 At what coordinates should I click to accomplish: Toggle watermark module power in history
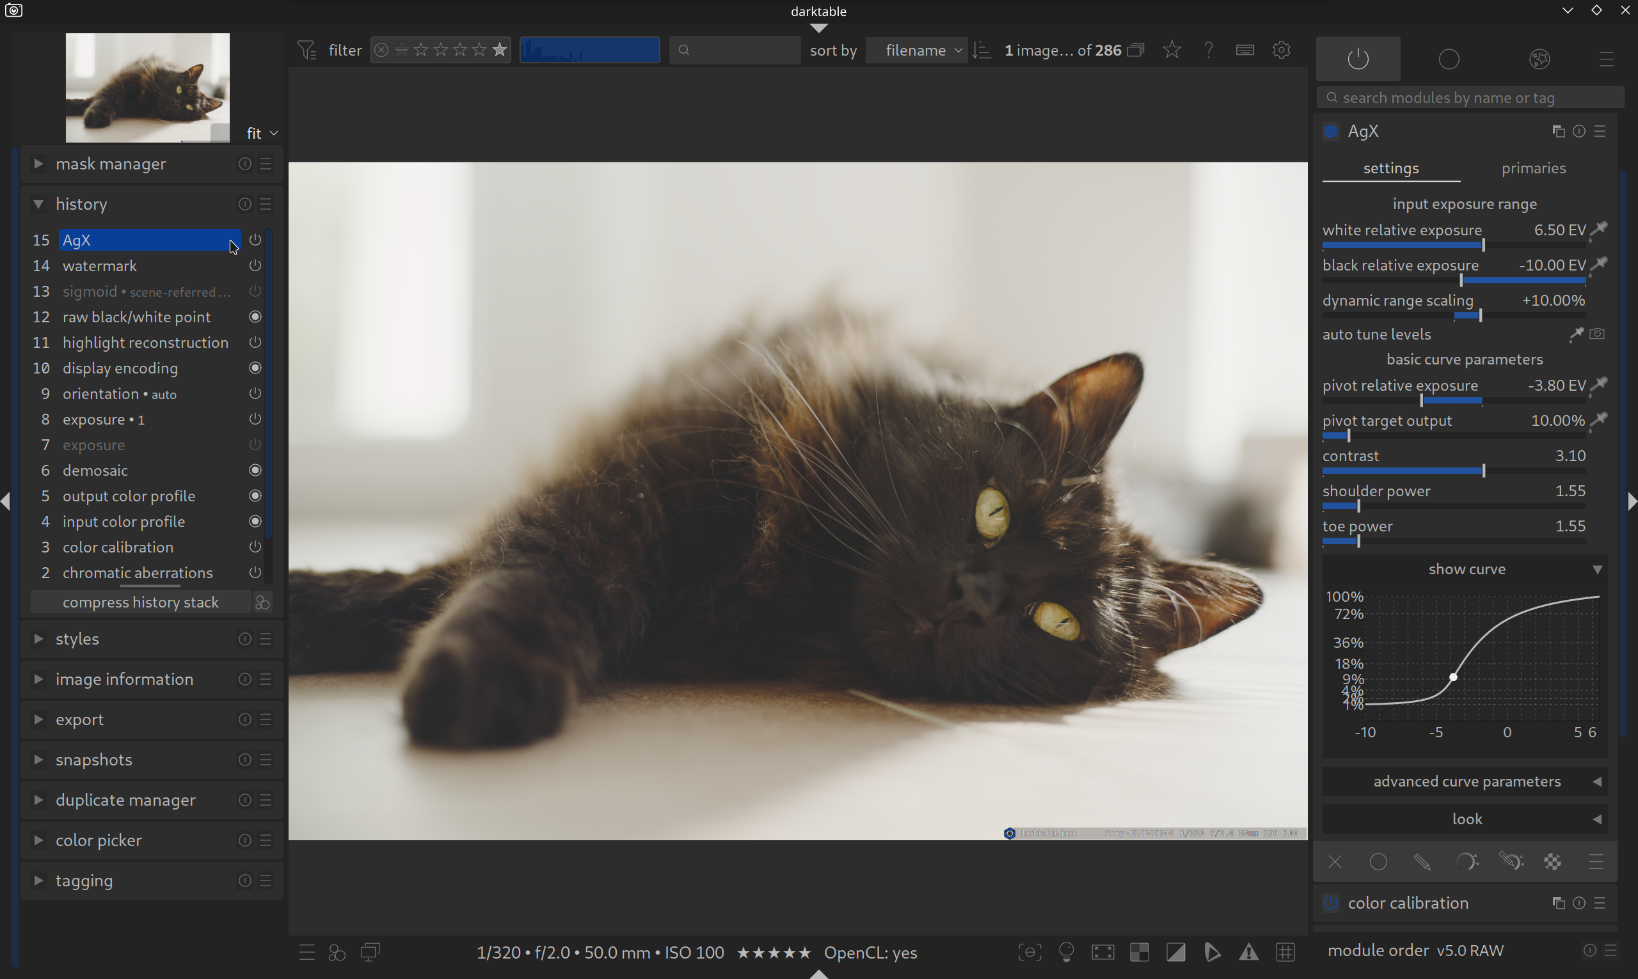click(x=255, y=266)
